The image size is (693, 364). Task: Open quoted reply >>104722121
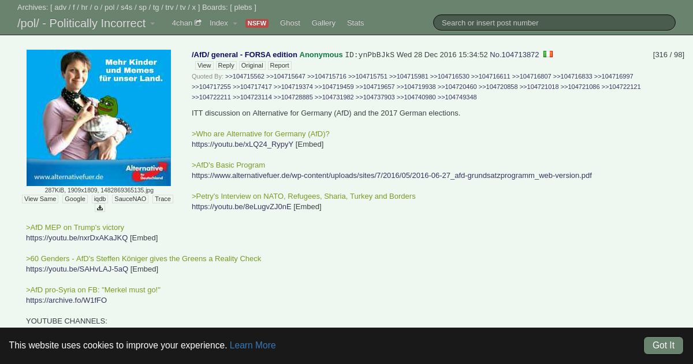tap(621, 87)
